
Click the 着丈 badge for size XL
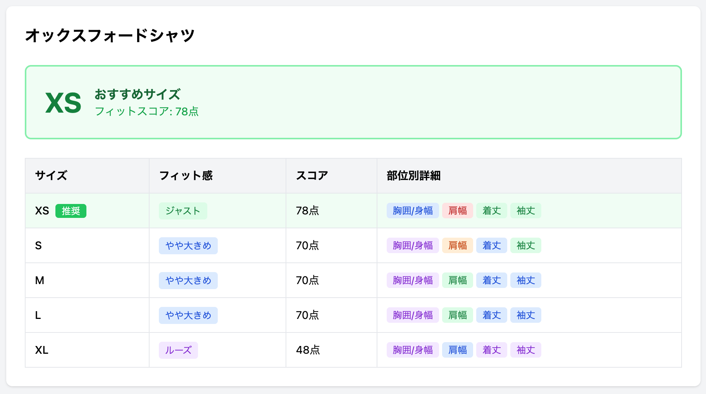pos(491,349)
